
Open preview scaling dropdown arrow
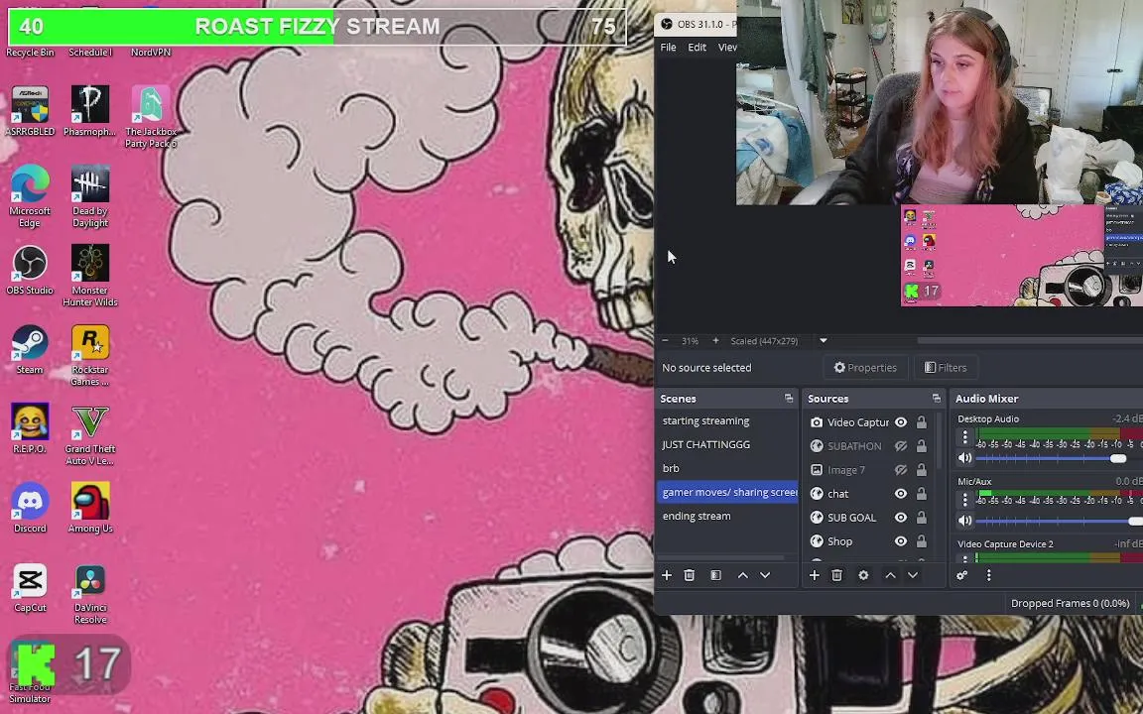point(823,341)
